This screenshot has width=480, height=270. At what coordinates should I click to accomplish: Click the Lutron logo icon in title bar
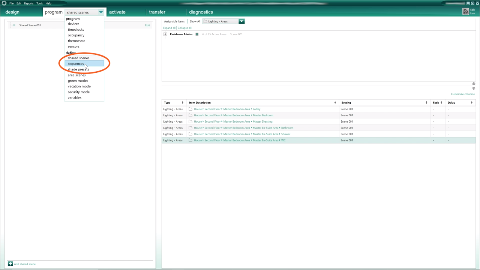pyautogui.click(x=4, y=3)
